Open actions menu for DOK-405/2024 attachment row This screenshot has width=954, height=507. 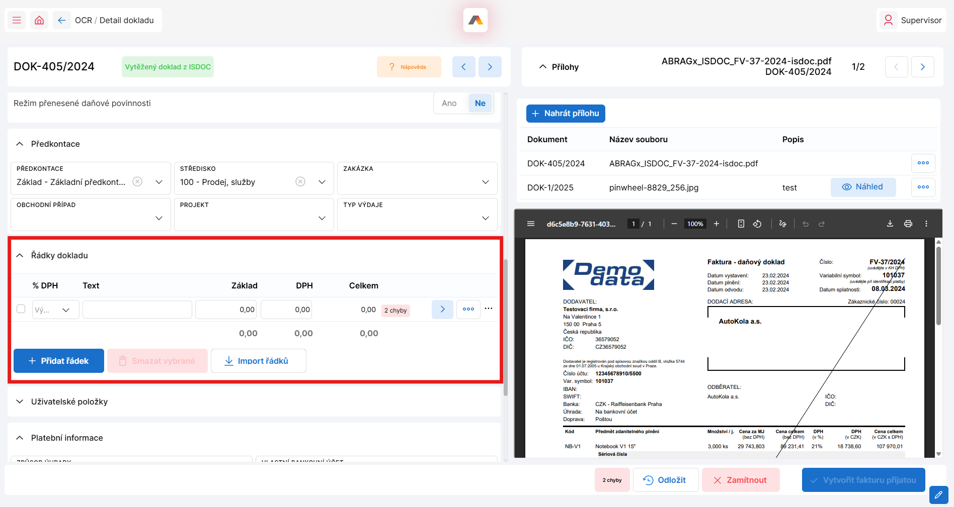pos(923,163)
